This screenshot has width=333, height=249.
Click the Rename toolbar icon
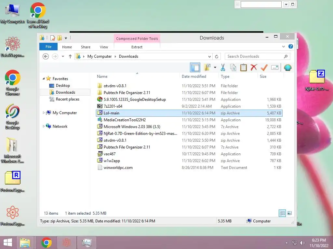[x=274, y=67]
